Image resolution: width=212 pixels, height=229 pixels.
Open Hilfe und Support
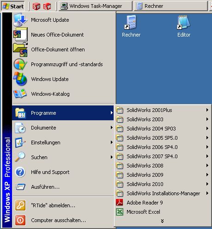(x=63, y=172)
